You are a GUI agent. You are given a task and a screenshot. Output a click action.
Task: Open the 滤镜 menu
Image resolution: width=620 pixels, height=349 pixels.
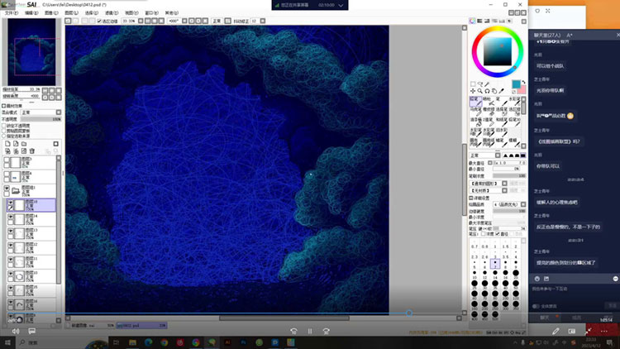click(x=111, y=13)
